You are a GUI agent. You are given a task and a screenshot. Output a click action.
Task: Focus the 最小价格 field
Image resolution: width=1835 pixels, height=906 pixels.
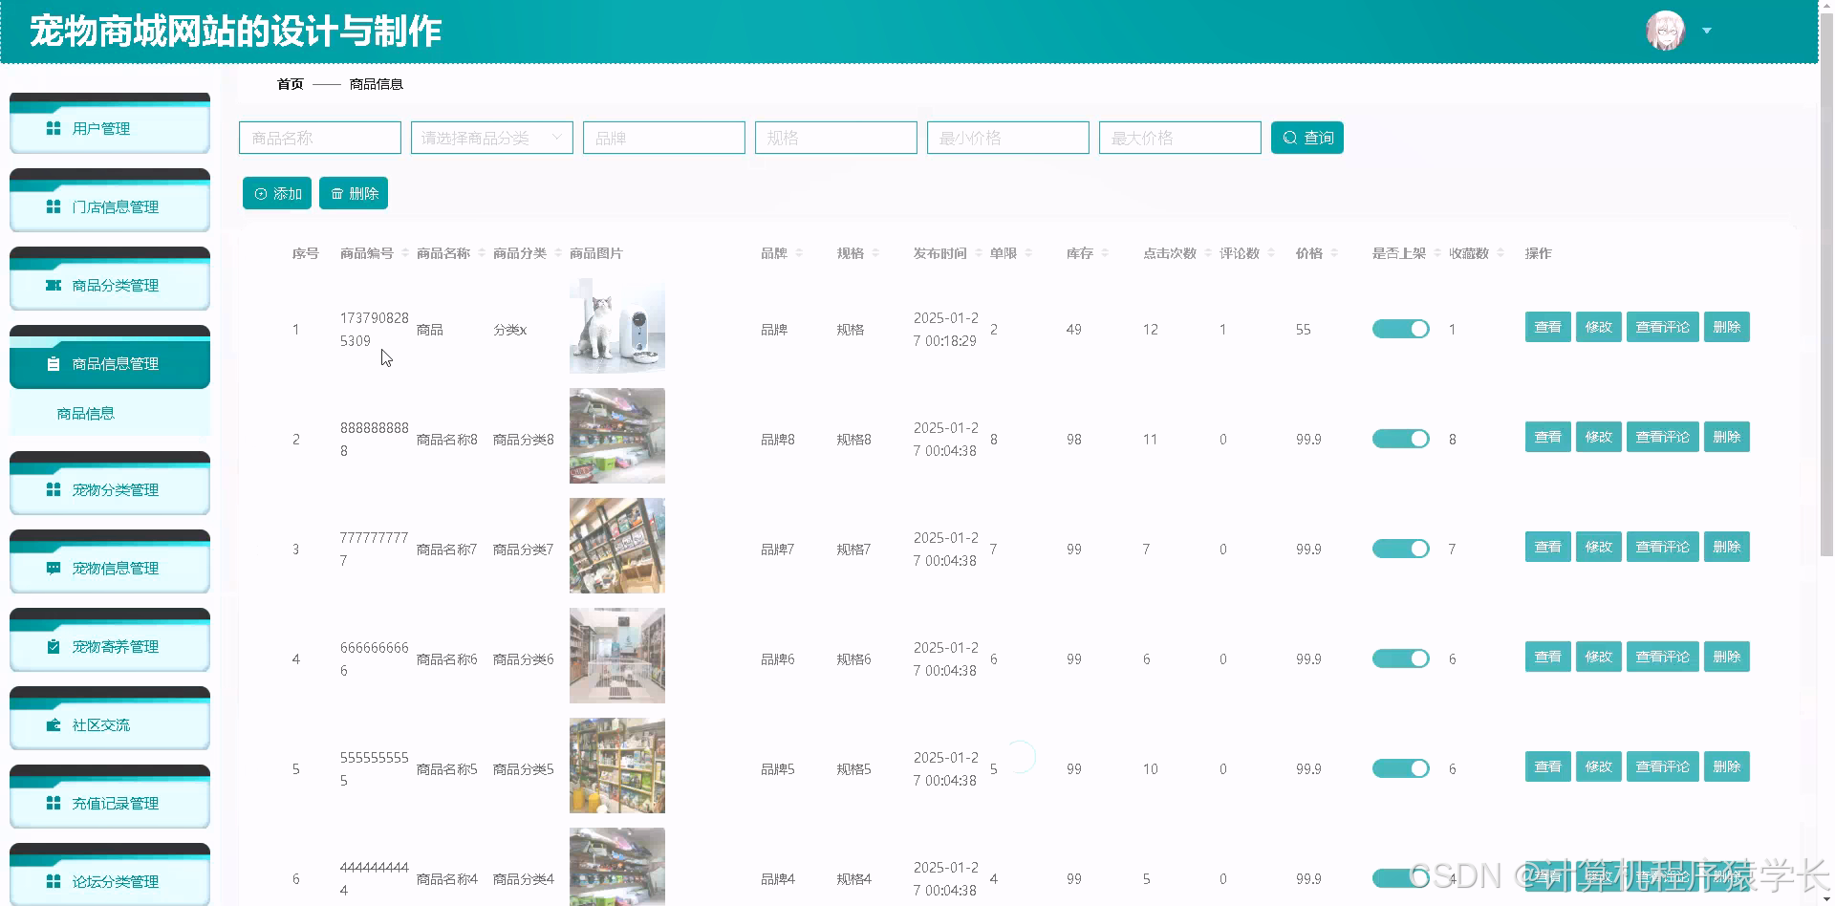1008,138
